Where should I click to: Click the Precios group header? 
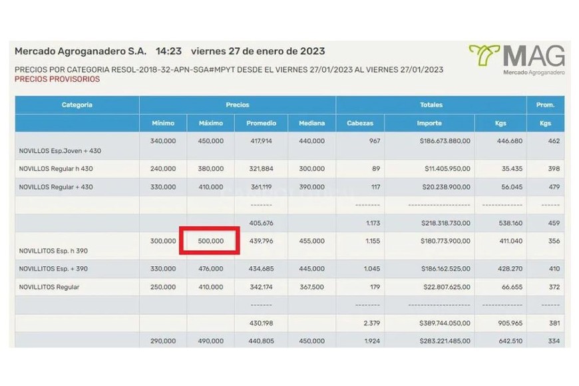237,105
